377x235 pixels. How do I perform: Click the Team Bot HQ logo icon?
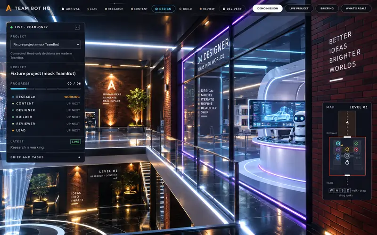(8, 8)
